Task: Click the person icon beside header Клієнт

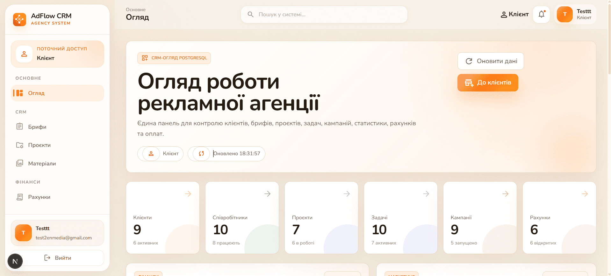Action: [504, 15]
